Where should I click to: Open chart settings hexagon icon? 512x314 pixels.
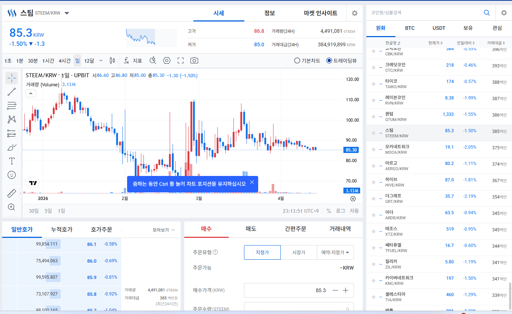point(167,60)
